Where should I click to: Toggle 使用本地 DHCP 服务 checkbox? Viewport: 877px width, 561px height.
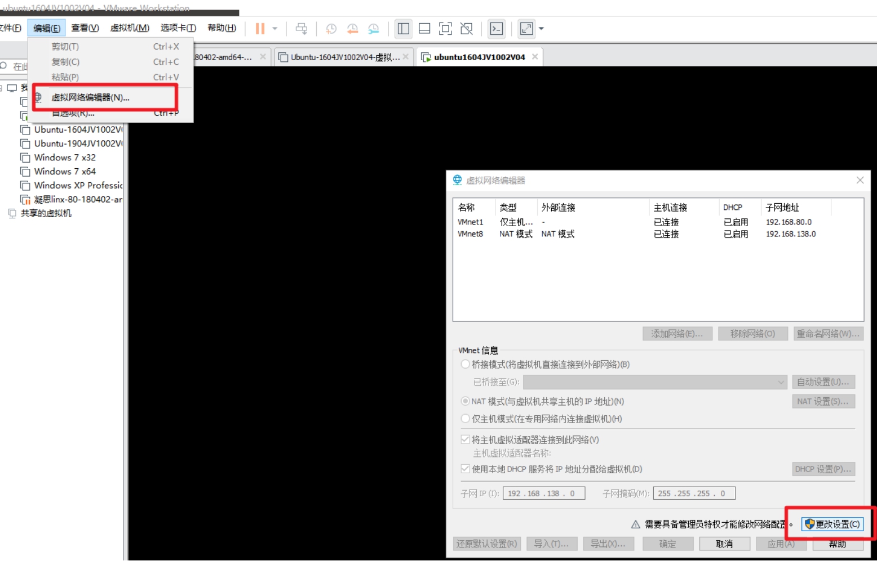click(x=466, y=469)
